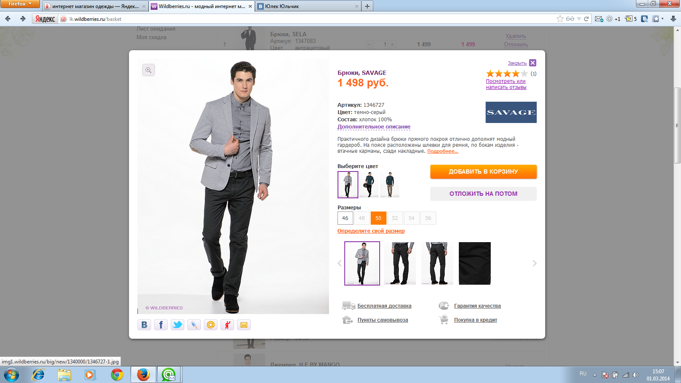
Task: Share via Ya.ru red icon
Action: tap(227, 325)
